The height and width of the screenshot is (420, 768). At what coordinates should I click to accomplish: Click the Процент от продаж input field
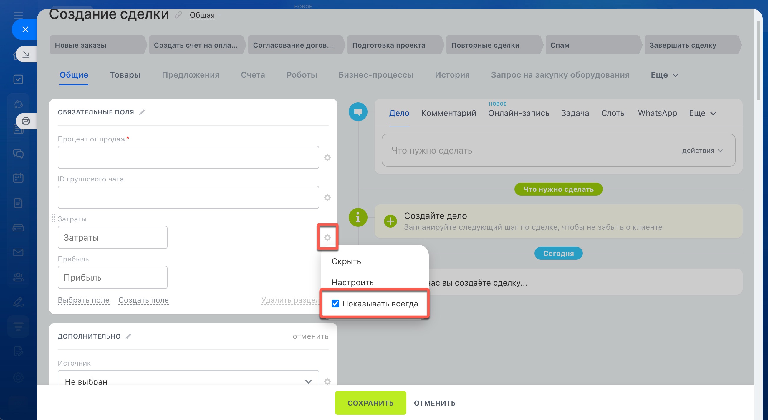(188, 157)
